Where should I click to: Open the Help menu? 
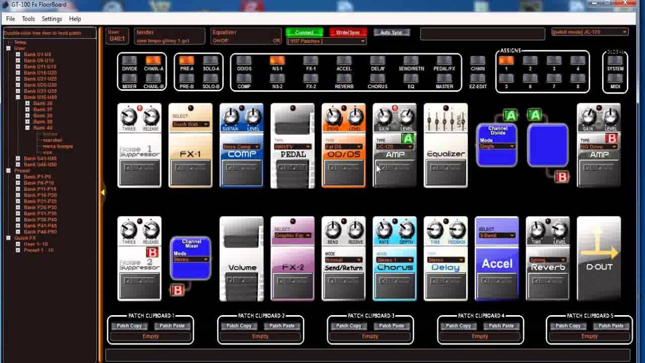75,19
